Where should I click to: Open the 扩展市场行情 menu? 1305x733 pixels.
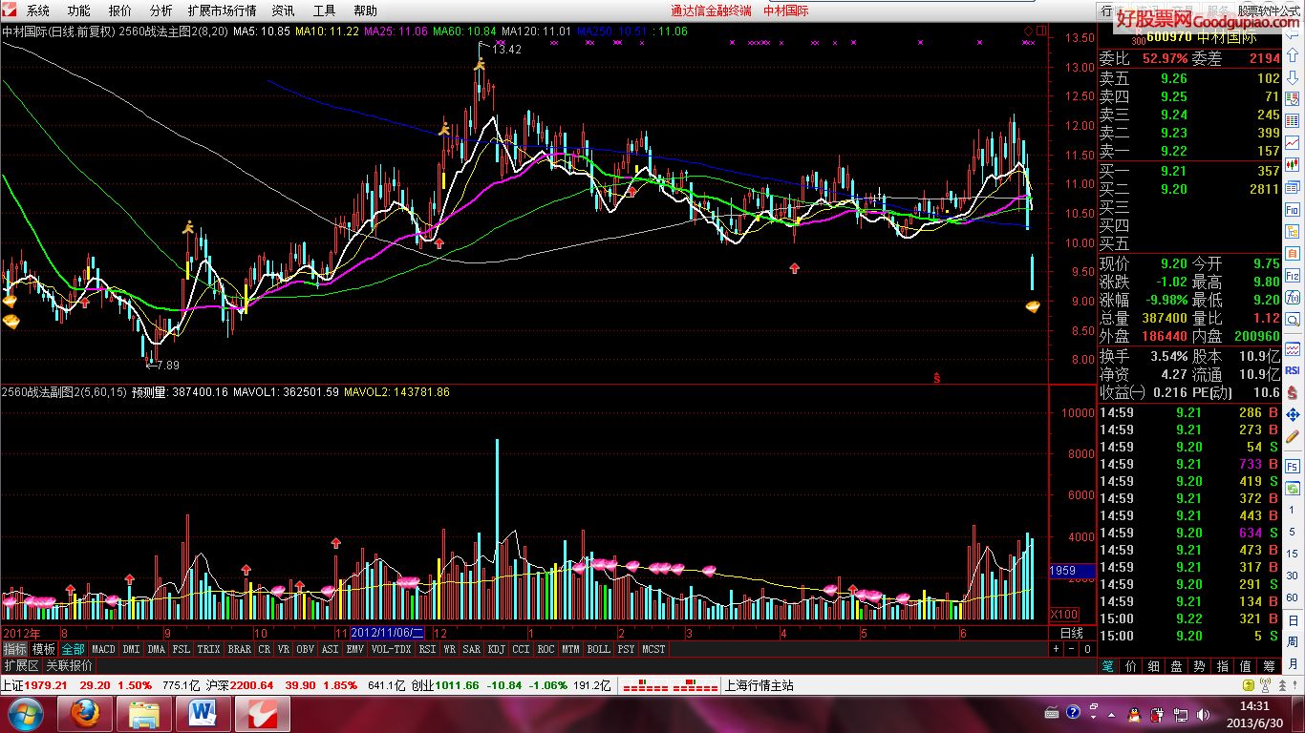click(222, 10)
